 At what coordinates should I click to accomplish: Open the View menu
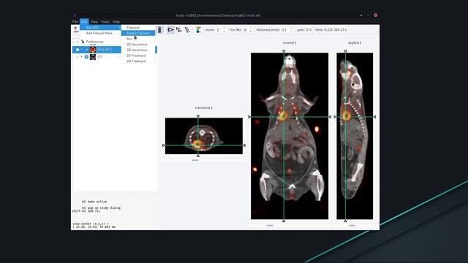(94, 22)
